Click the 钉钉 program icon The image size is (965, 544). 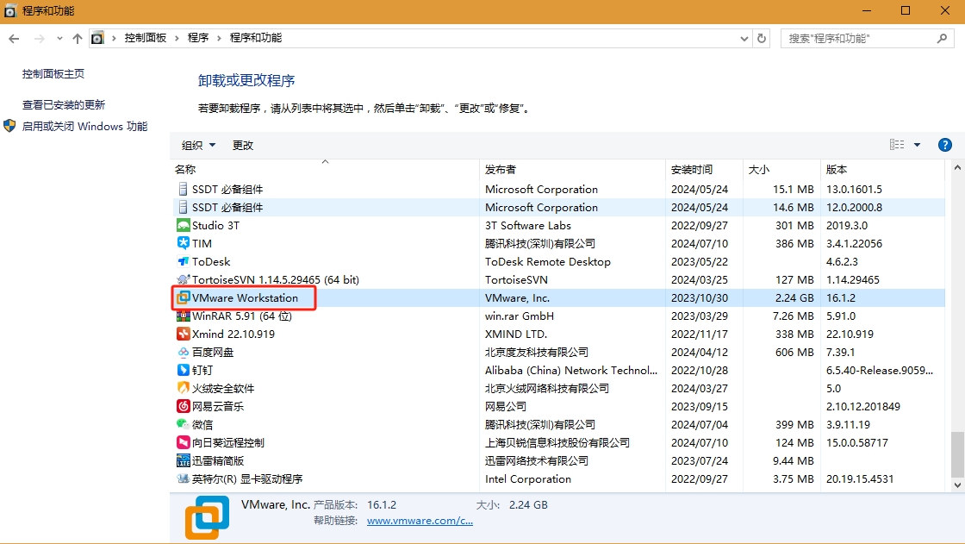(x=183, y=370)
